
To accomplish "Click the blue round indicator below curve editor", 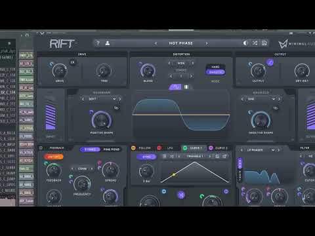I will tap(164, 191).
